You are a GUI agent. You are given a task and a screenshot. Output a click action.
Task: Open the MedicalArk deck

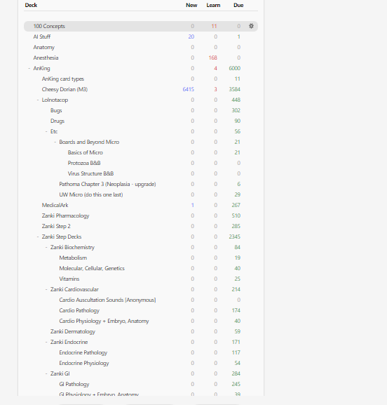coord(55,205)
